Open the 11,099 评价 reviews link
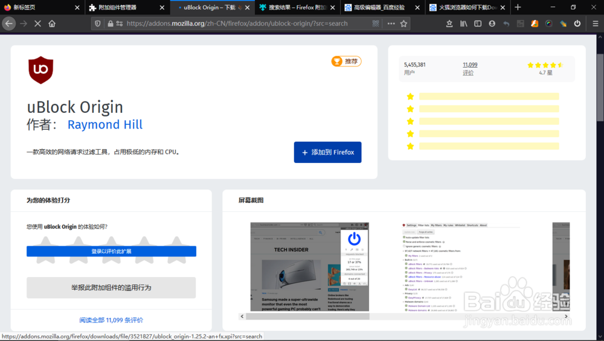Screen dimensions: 604x341 point(470,69)
